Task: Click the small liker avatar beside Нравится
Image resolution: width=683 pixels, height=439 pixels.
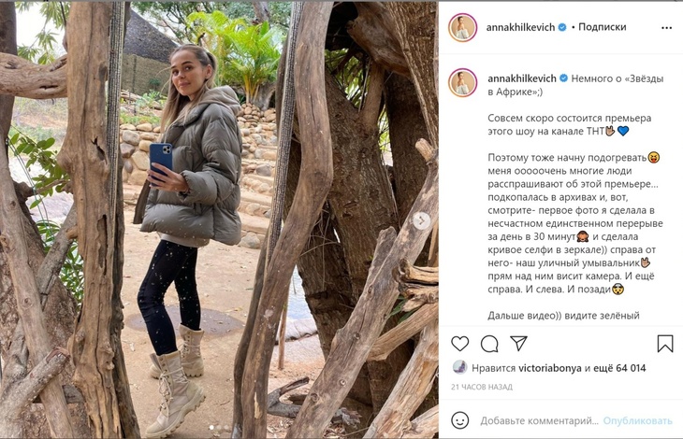Action: [x=459, y=367]
